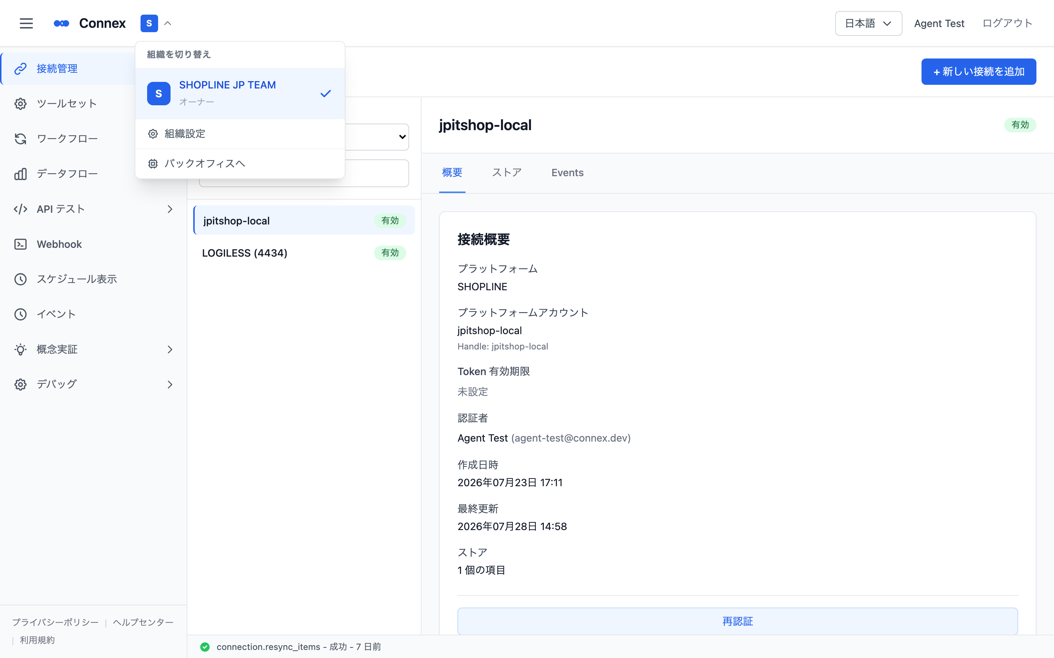Screen dimensions: 1054x658
Task: Switch to the Events tab
Action: point(567,173)
